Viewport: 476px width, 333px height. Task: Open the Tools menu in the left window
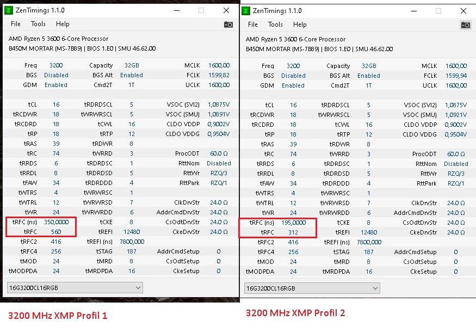pos(38,24)
